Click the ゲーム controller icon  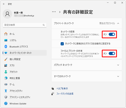pos(6,84)
